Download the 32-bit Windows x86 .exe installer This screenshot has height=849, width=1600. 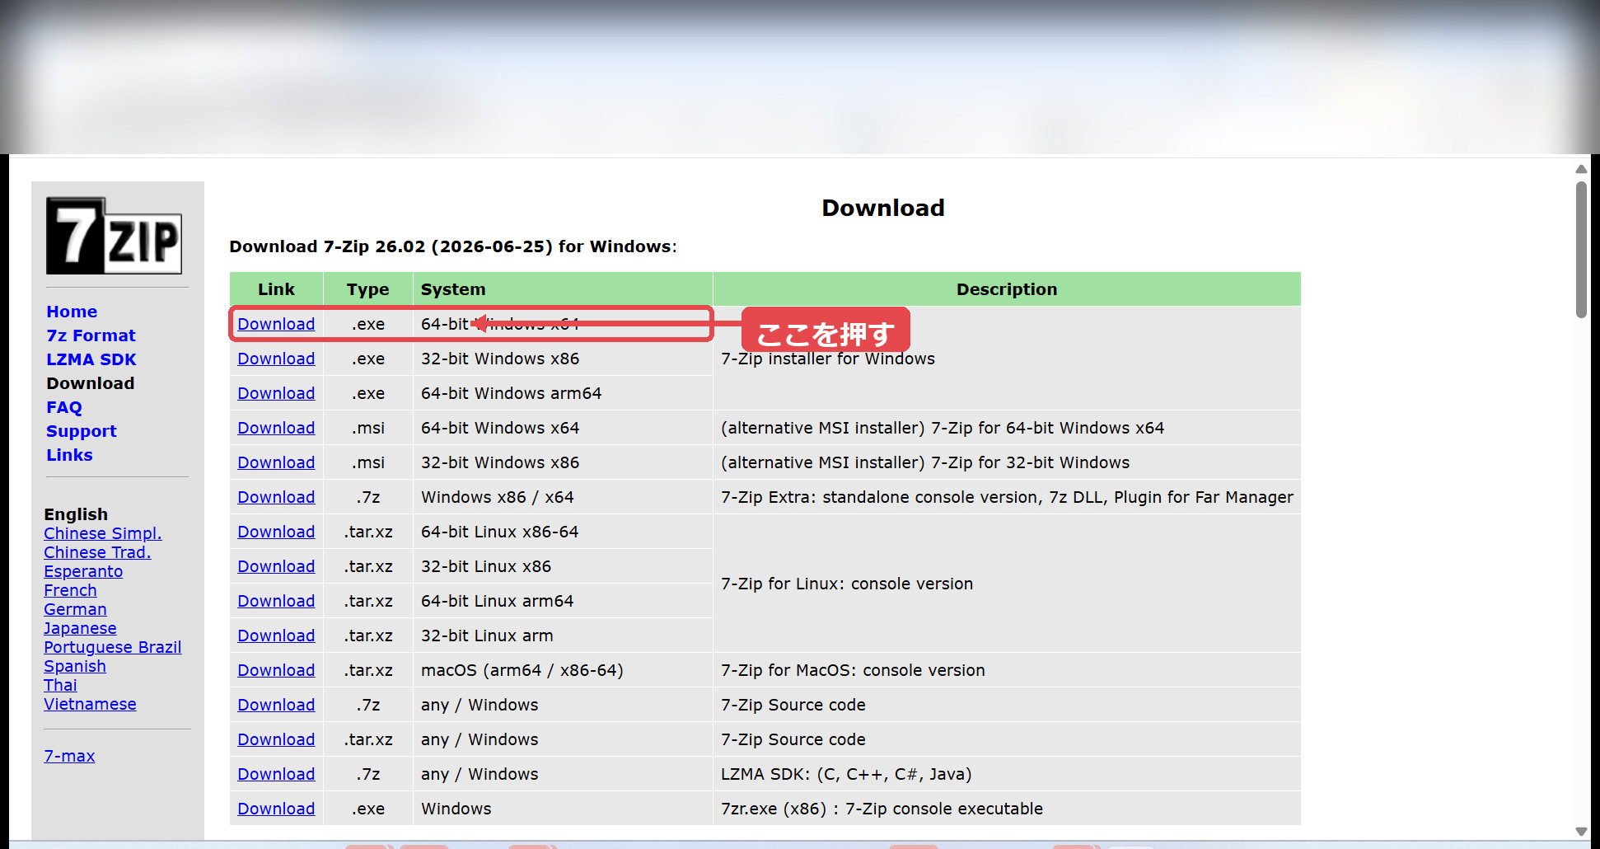(x=276, y=359)
